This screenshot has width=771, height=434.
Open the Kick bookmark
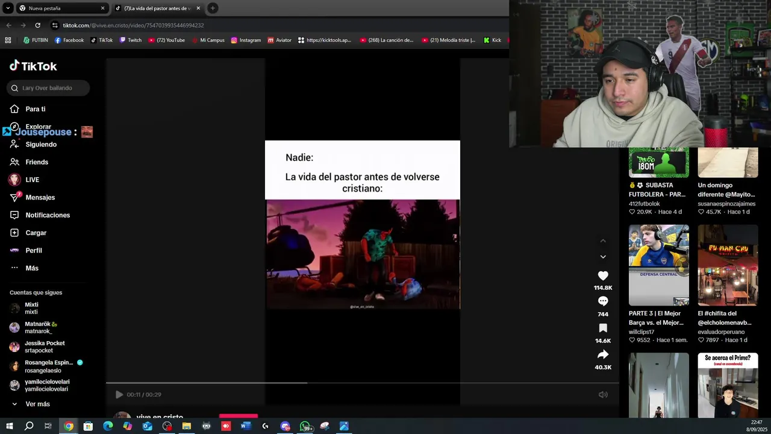(x=492, y=40)
